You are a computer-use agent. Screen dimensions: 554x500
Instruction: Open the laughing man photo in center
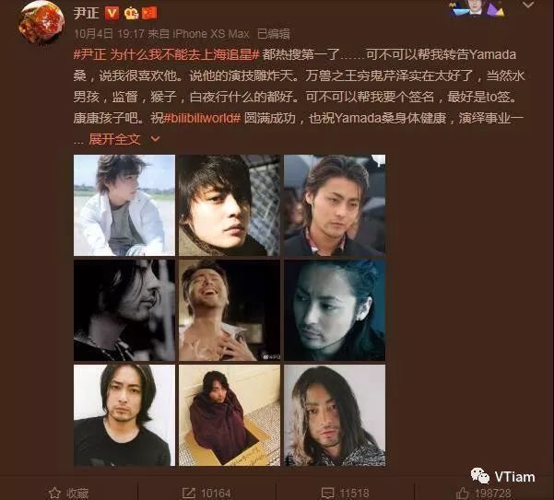tap(230, 310)
